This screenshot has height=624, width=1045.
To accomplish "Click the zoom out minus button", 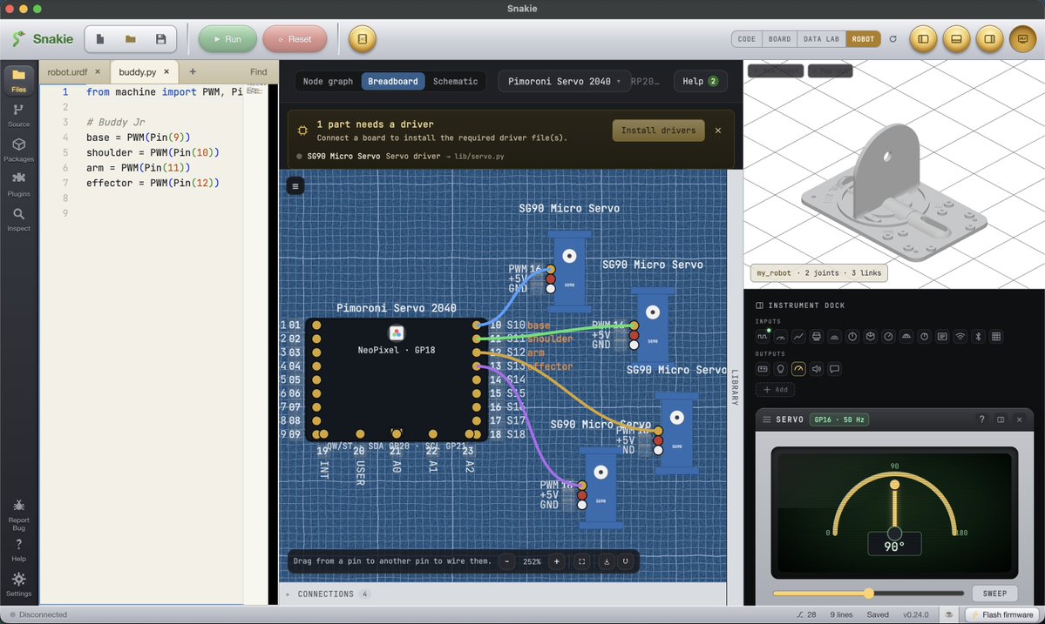I will [507, 561].
